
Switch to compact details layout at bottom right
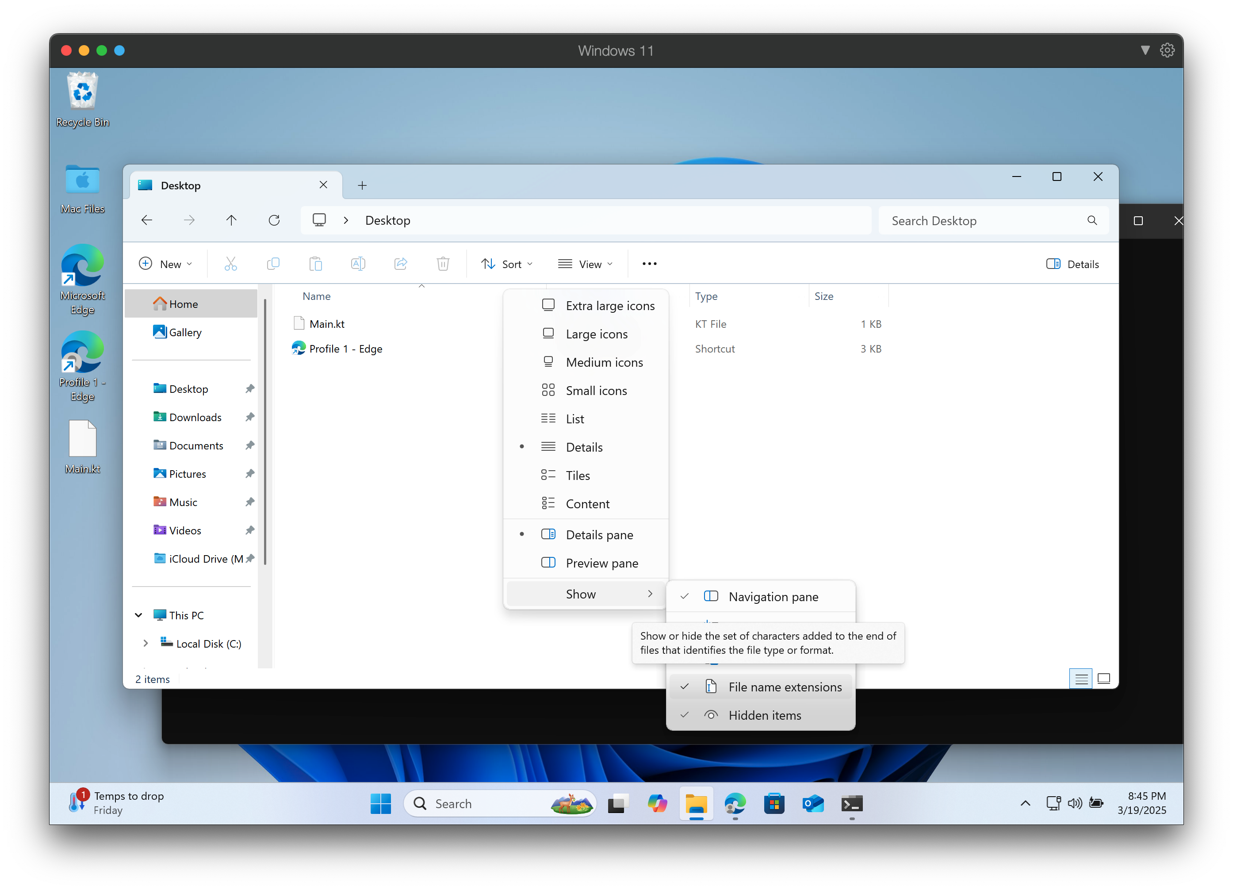tap(1081, 679)
